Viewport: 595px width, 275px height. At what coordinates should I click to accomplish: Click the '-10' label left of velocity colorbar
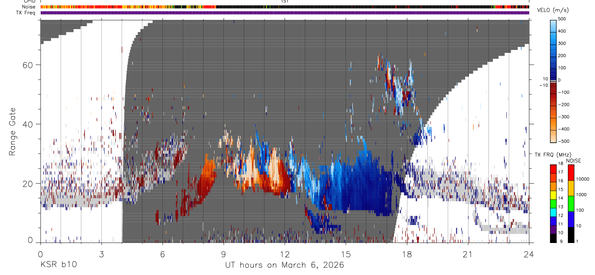[543, 85]
